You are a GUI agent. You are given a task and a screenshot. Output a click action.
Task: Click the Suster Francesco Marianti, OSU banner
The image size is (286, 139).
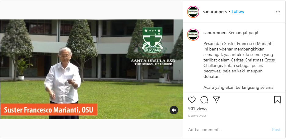49,109
